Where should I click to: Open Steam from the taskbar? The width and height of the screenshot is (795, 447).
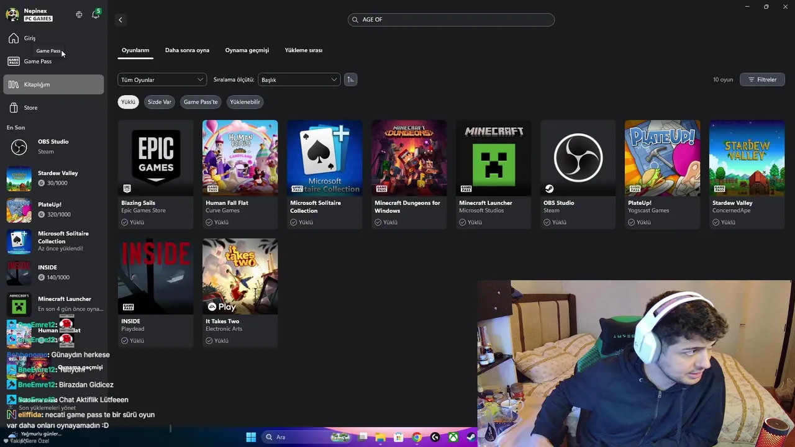[x=471, y=437]
